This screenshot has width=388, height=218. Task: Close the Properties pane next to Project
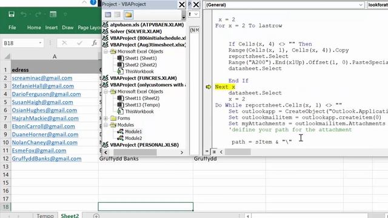click(x=196, y=4)
